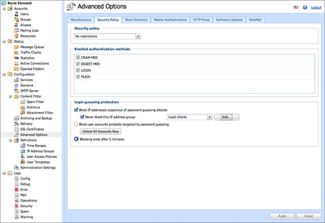
Task: Click the Error log red icon
Action: [x=17, y=190]
